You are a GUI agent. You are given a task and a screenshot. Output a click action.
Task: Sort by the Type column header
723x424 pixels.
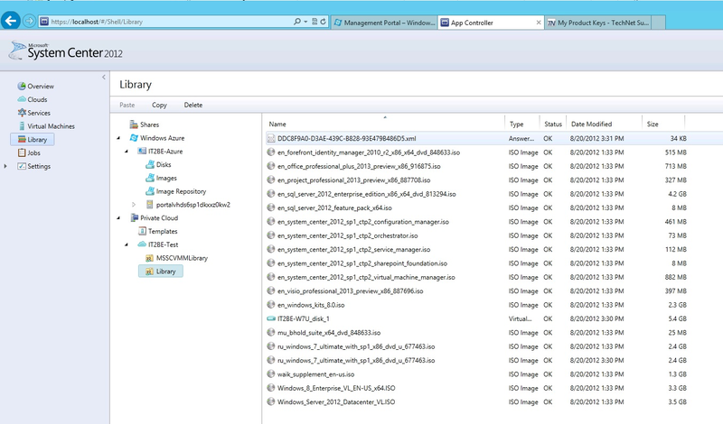[x=516, y=124]
